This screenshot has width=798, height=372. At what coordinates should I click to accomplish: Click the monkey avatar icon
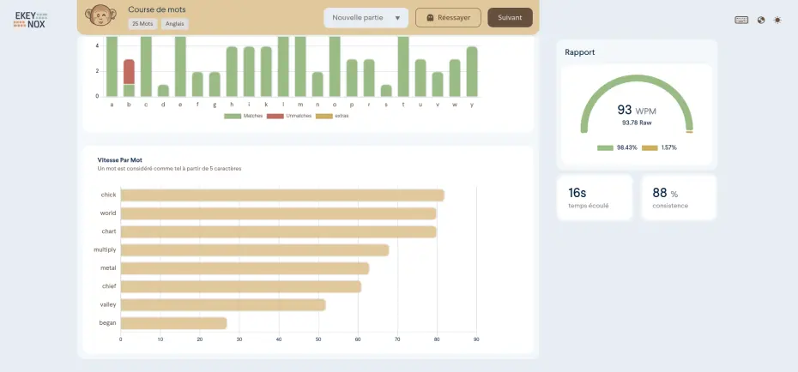(102, 17)
